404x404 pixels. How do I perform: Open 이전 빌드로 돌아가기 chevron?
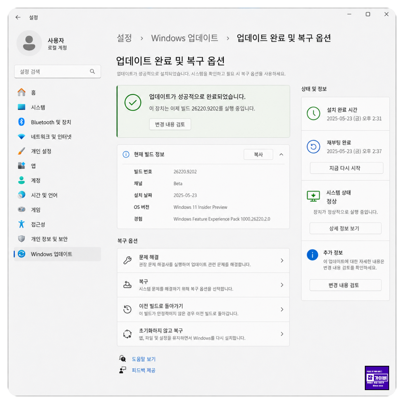282,309
